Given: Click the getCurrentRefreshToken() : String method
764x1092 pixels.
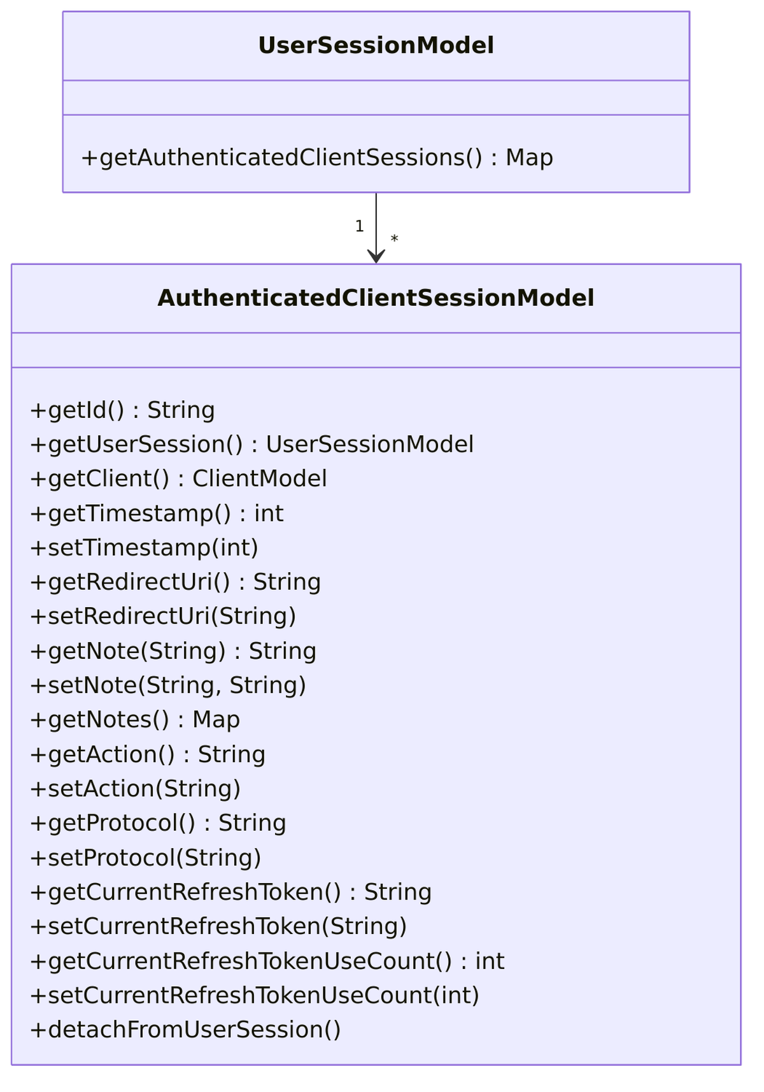Looking at the screenshot, I should (230, 892).
